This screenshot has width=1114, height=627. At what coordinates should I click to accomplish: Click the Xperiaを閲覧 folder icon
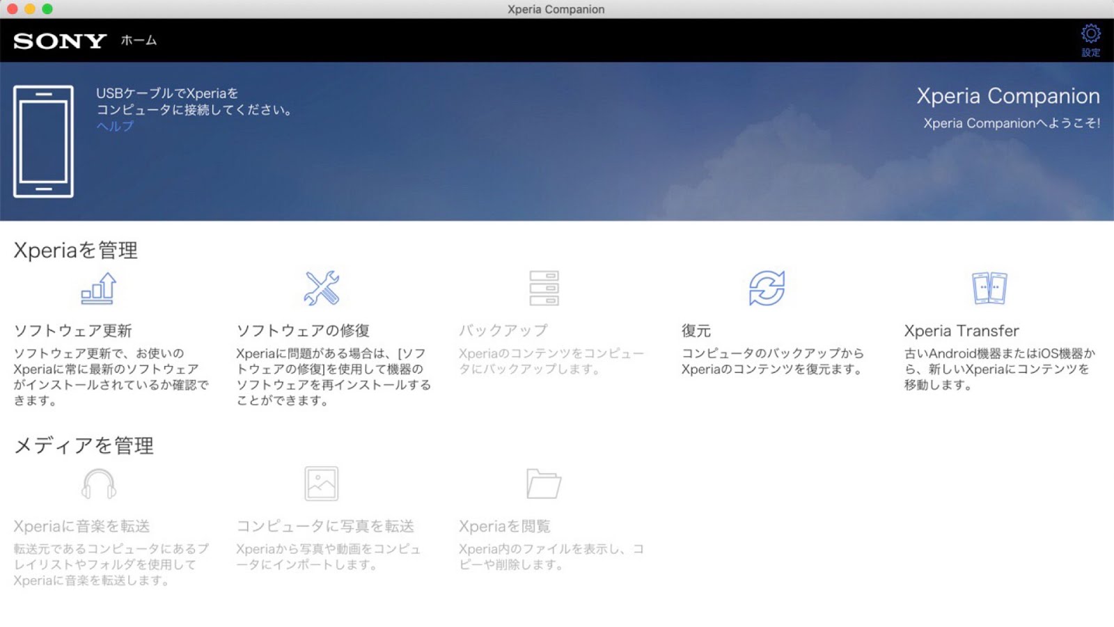tap(544, 484)
